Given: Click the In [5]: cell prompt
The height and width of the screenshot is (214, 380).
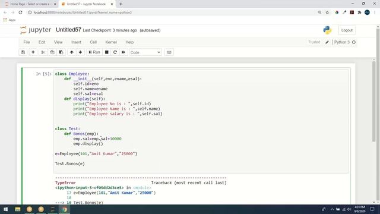Looking at the screenshot, I should pyautogui.click(x=43, y=74).
